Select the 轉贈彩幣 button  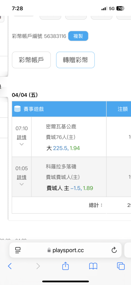tap(75, 60)
